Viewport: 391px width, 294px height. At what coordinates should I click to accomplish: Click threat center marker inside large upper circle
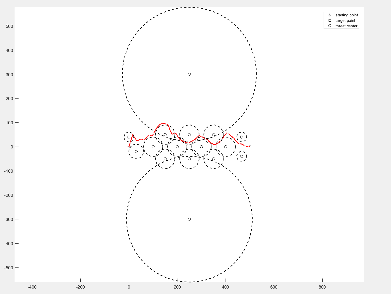point(189,74)
